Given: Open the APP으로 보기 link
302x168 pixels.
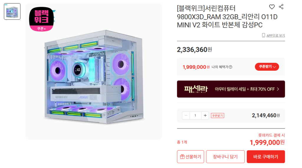Looking at the screenshot, I should (275, 35).
